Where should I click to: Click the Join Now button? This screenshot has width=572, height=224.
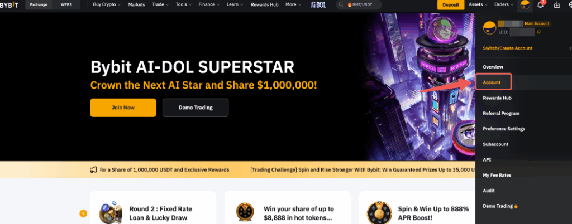(x=123, y=108)
